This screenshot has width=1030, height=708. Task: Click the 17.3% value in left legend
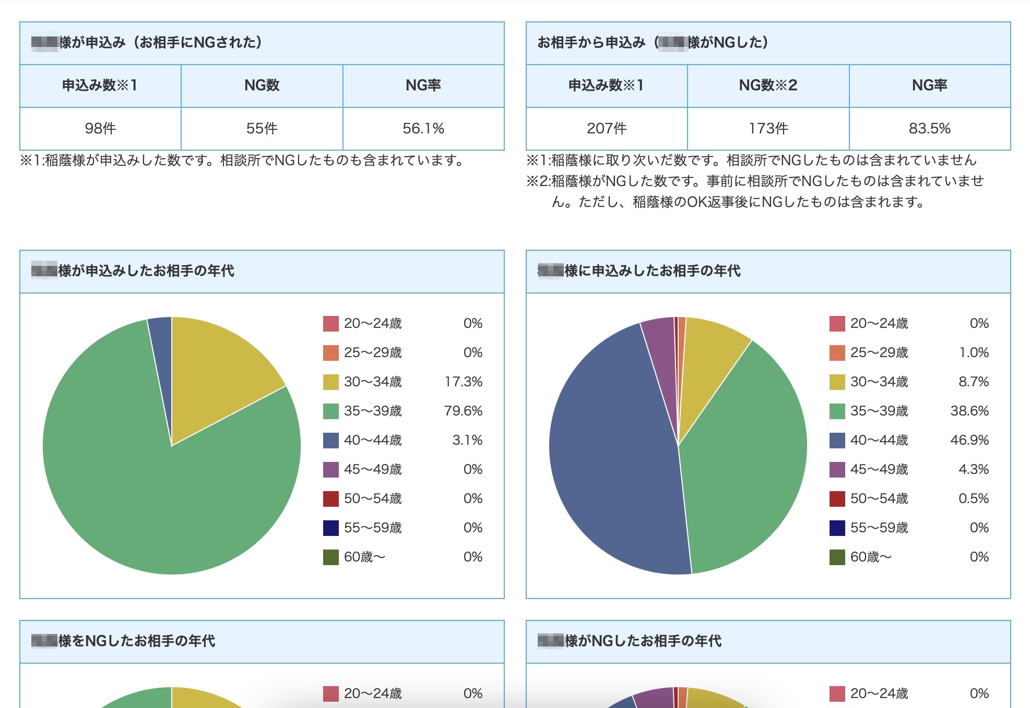coord(464,382)
